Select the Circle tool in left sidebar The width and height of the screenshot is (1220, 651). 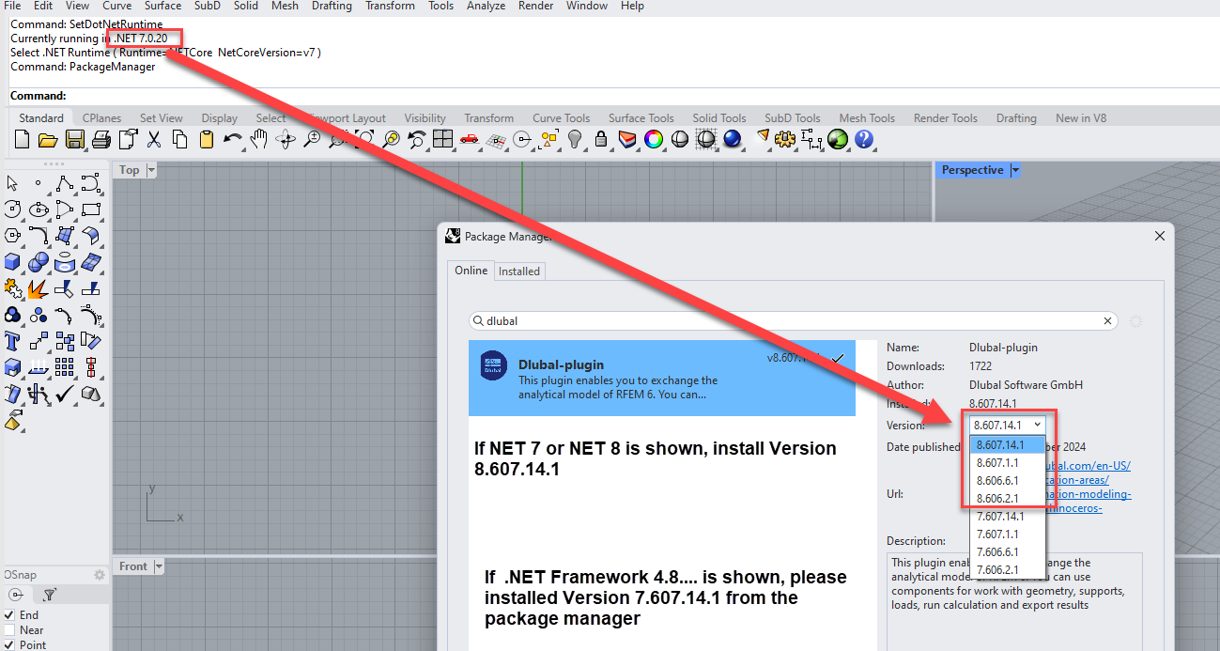[x=12, y=209]
